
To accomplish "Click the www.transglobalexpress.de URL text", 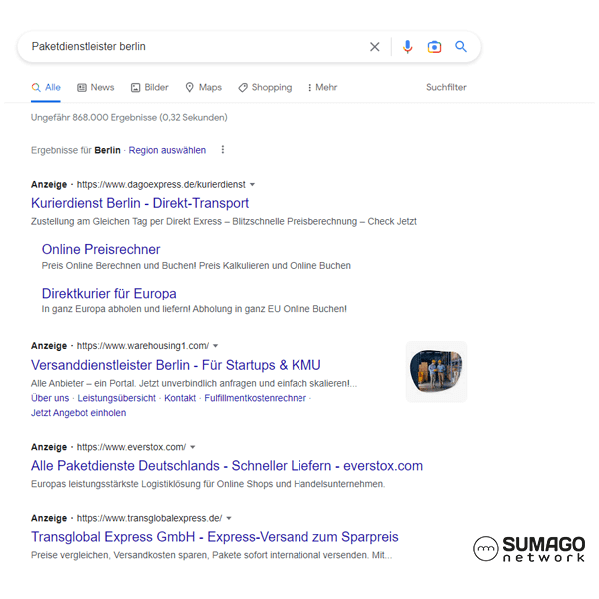I will [x=149, y=518].
